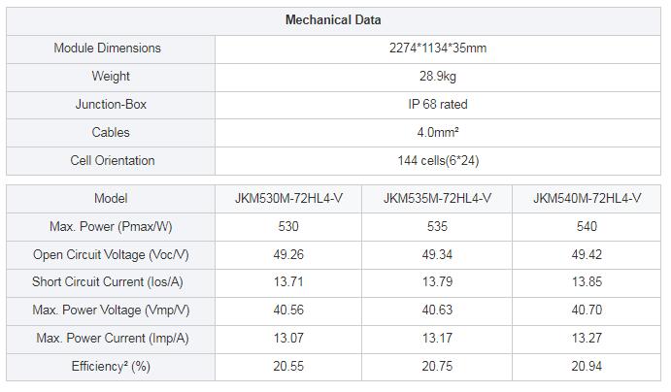Click the Efficiency² (%) row label
This screenshot has width=671, height=392.
(111, 367)
